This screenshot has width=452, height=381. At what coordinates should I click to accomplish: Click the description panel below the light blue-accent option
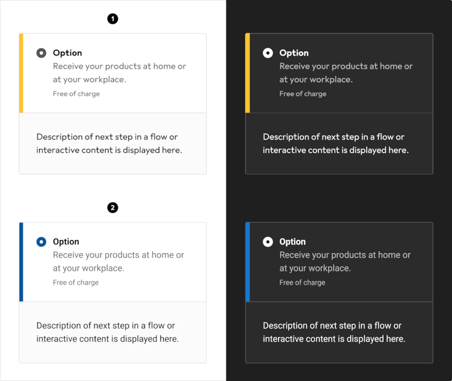click(112, 332)
